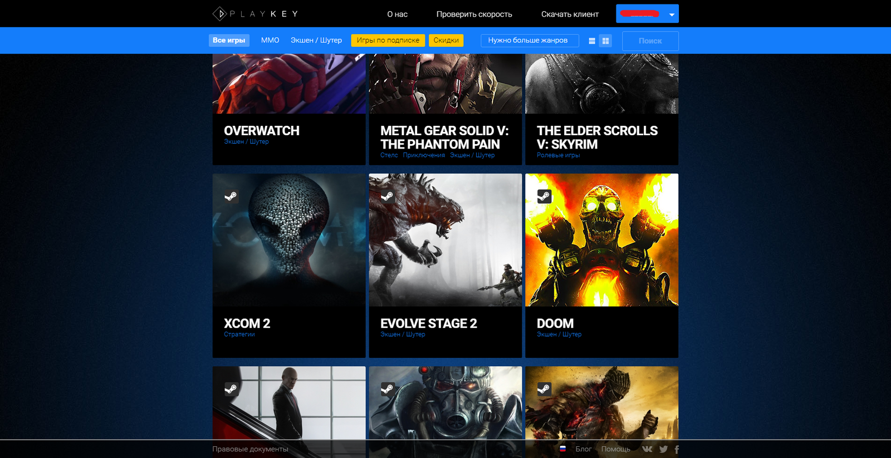The width and height of the screenshot is (891, 458).
Task: Open Metal Gear Solid V title
Action: click(444, 137)
